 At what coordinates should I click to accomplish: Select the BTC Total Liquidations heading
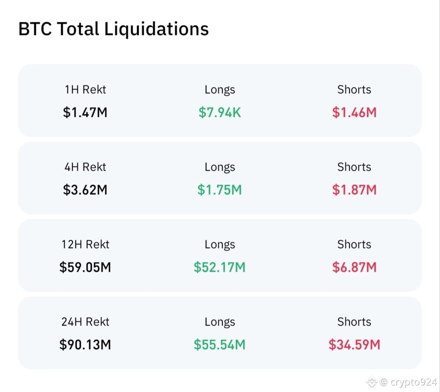click(x=113, y=29)
